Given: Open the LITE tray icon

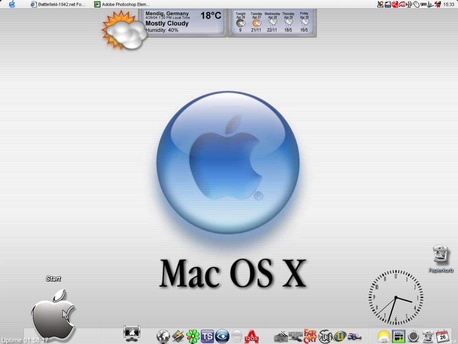Looking at the screenshot, I should coord(388,4).
